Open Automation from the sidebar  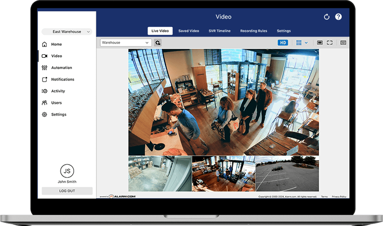61,68
